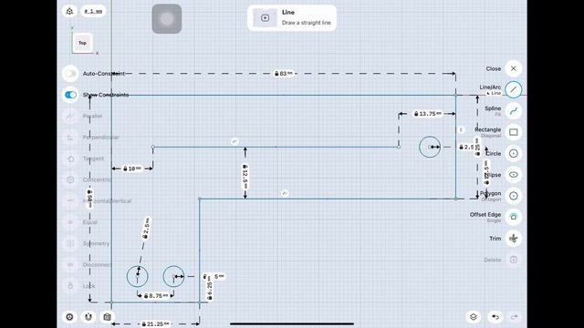Click the magnet snapping icon
The height and width of the screenshot is (328, 584).
[x=89, y=317]
